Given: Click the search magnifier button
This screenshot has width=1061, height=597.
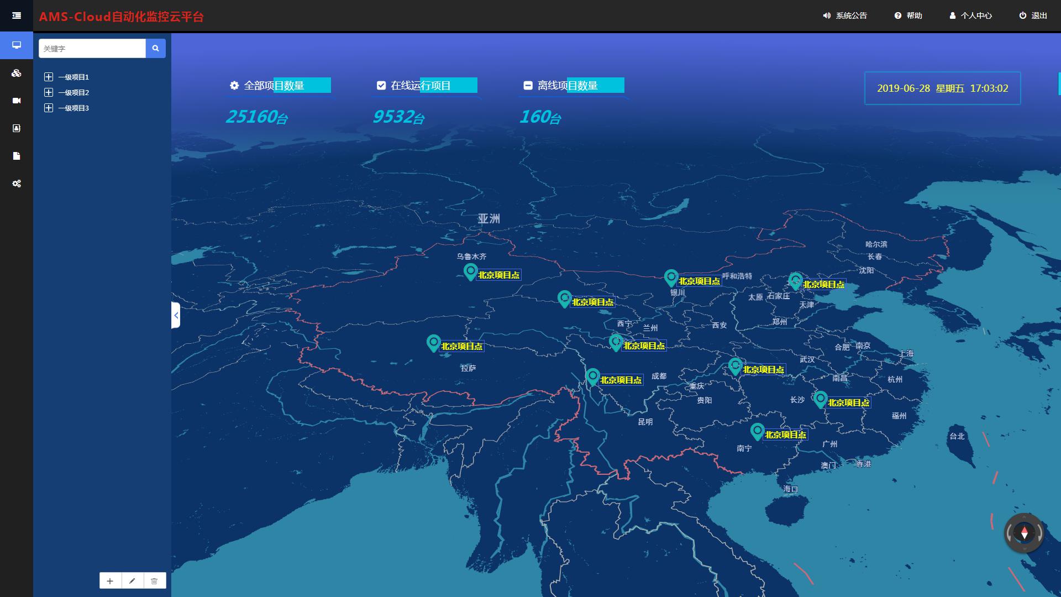Looking at the screenshot, I should point(156,49).
